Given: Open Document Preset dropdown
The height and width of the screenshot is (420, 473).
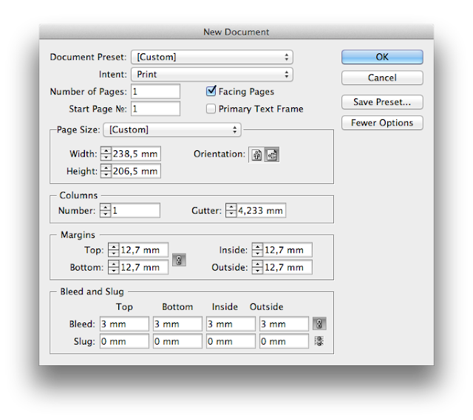Looking at the screenshot, I should click(211, 57).
